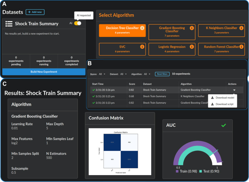Expand Actions arrow for first experiment row

coord(234,90)
